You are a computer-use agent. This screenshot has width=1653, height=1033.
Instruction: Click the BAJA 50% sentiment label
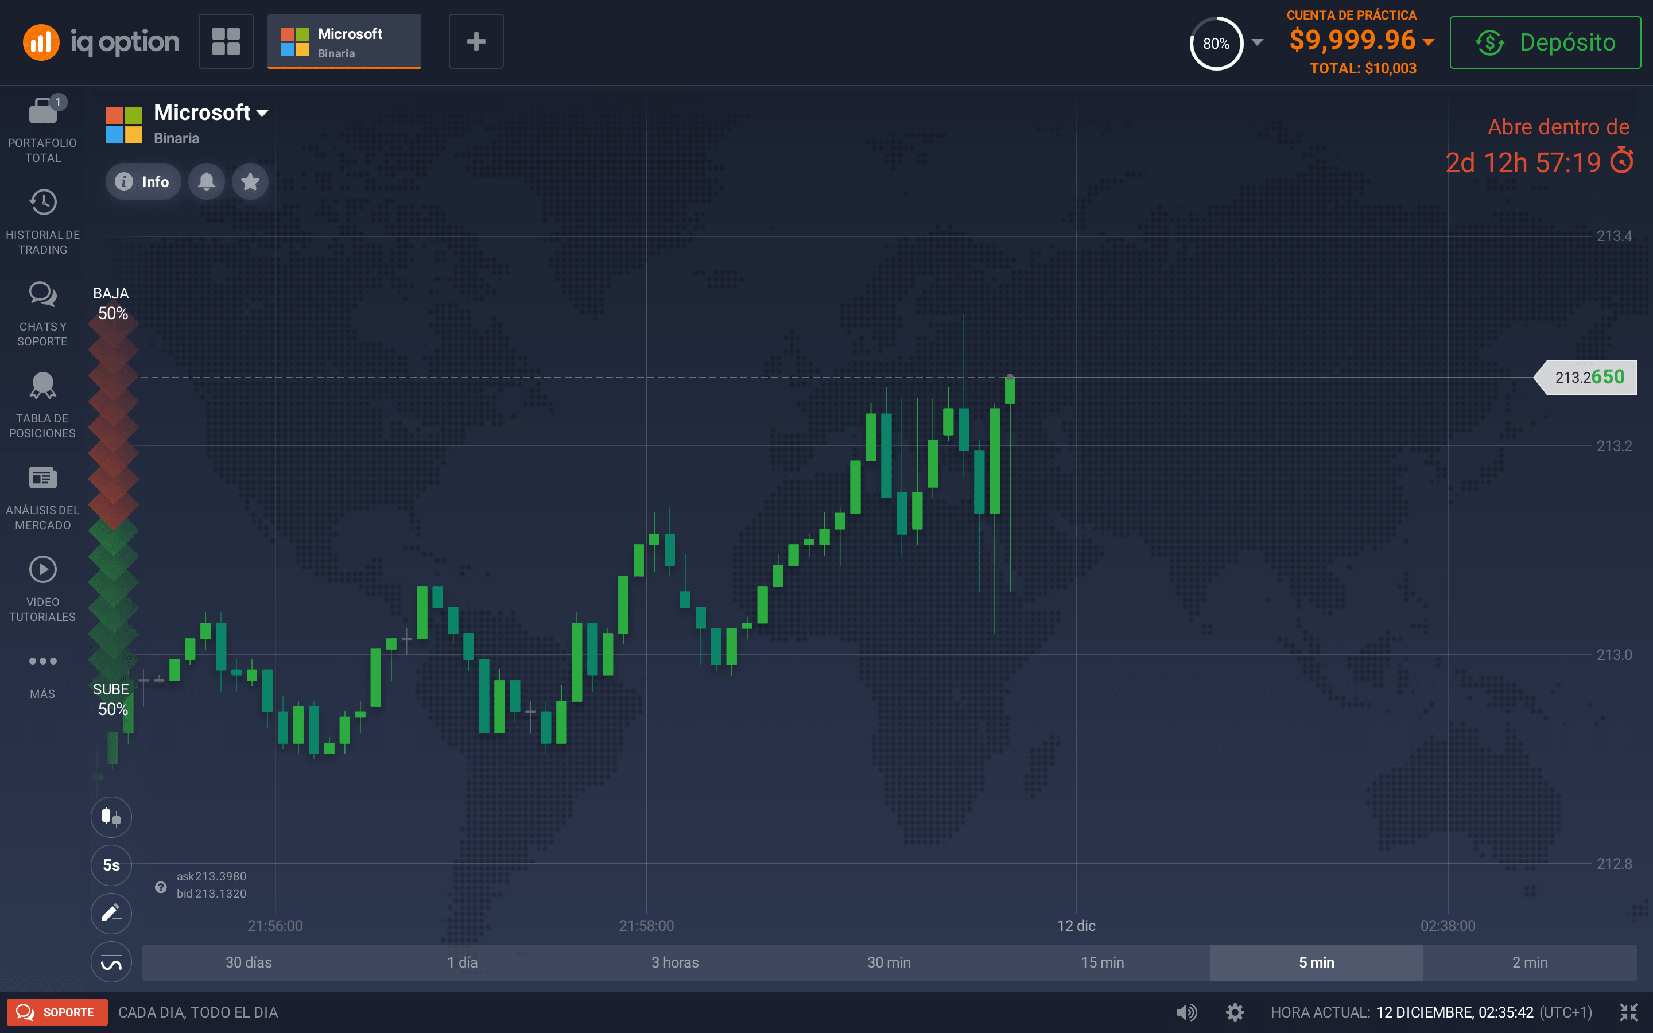click(x=111, y=304)
